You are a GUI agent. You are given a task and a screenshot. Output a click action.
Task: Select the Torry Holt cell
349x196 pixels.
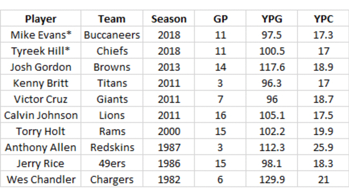click(41, 131)
